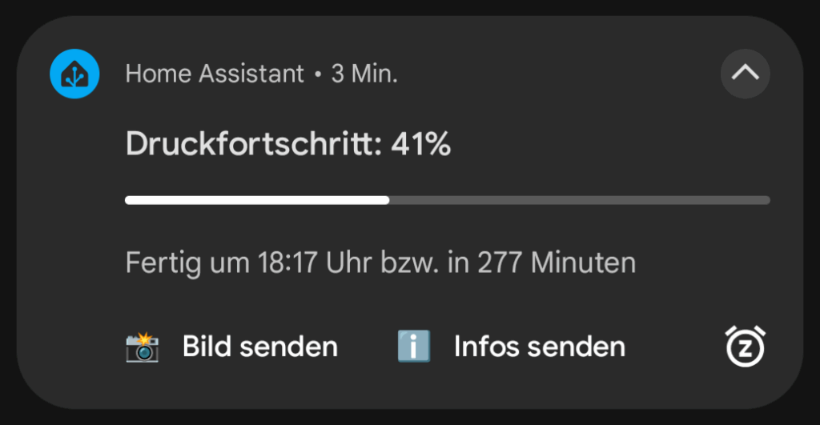
Task: Click the blue info emoji icon
Action: pyautogui.click(x=414, y=346)
